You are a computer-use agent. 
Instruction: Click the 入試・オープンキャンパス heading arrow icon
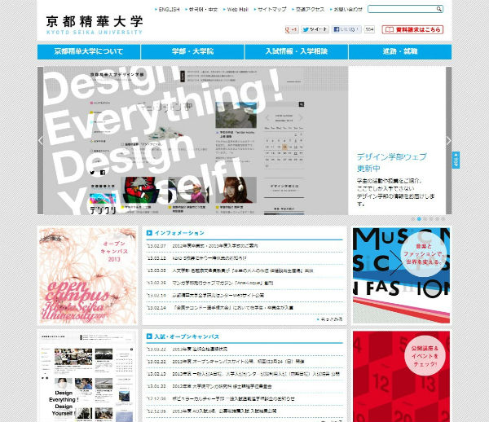pyautogui.click(x=149, y=336)
